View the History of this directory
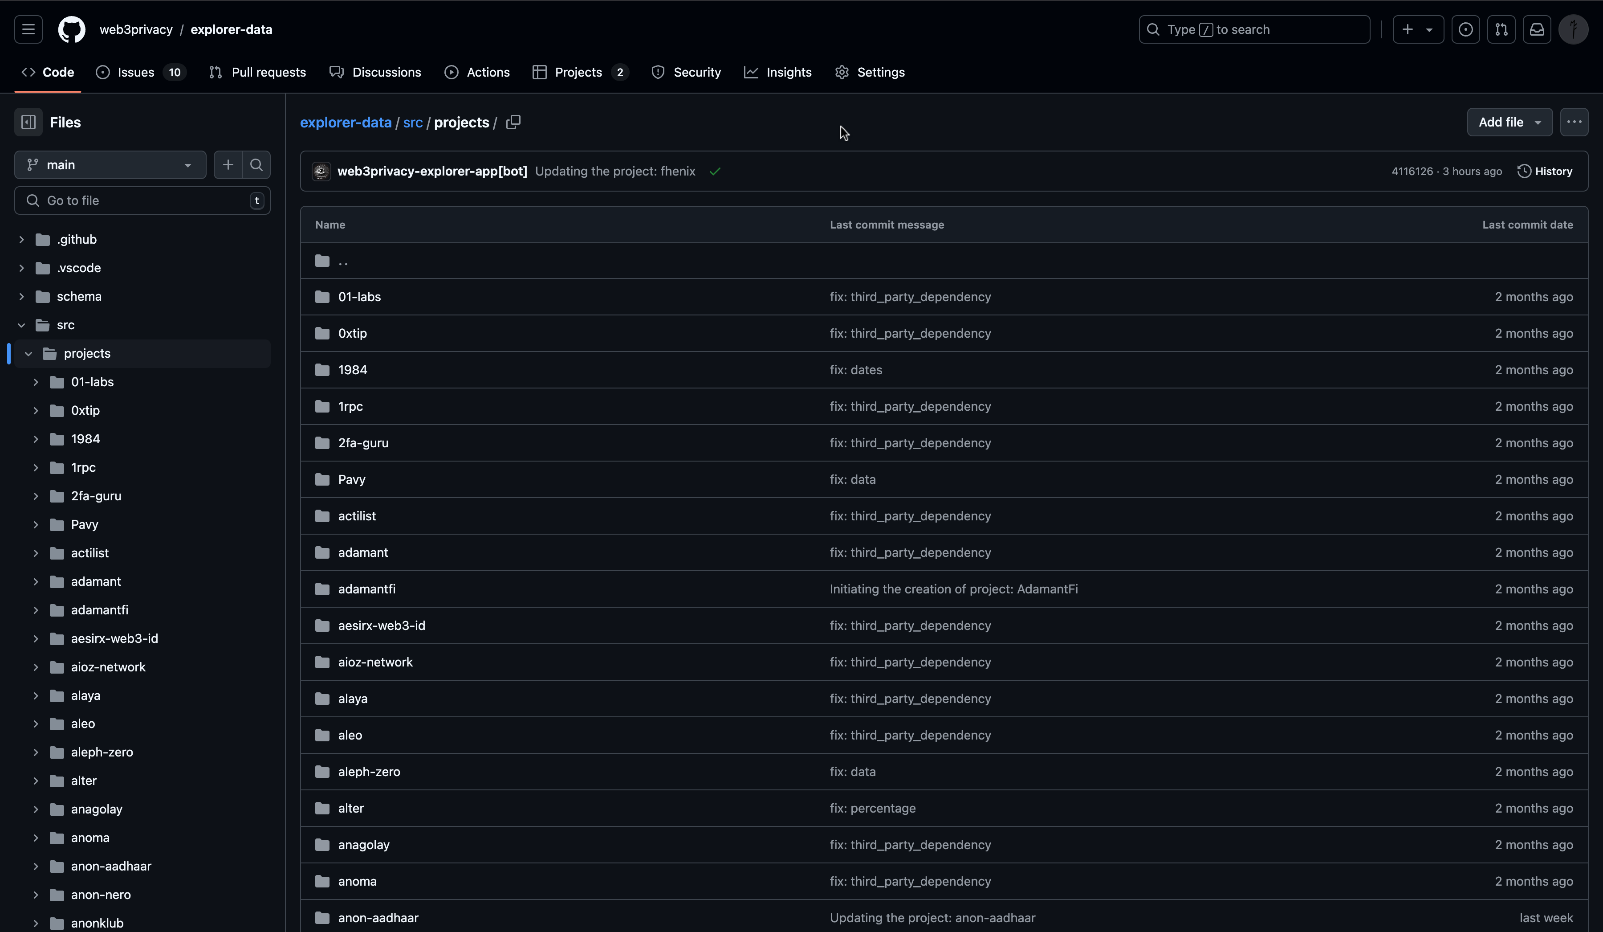This screenshot has width=1603, height=932. click(1546, 171)
